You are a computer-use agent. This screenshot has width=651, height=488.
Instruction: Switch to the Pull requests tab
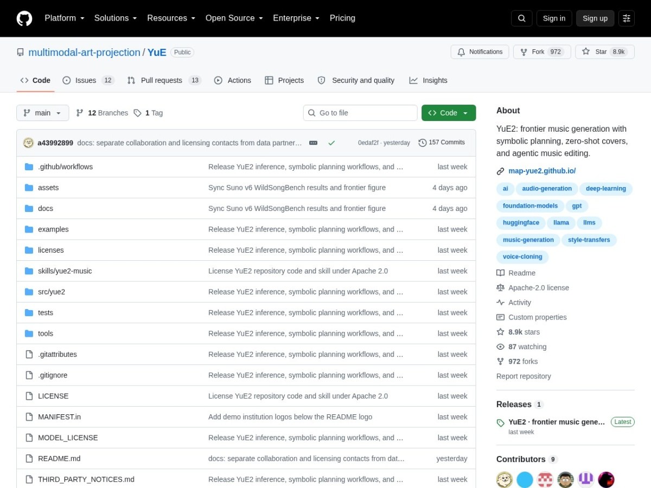pyautogui.click(x=164, y=80)
